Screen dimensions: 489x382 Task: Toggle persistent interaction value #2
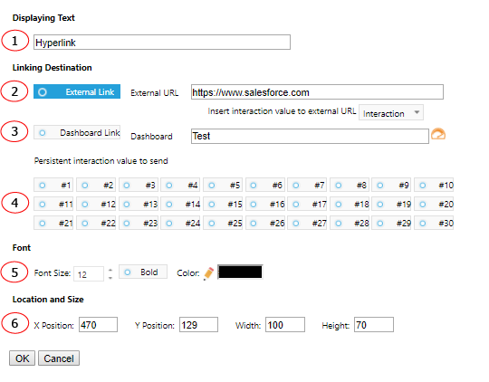(x=96, y=185)
